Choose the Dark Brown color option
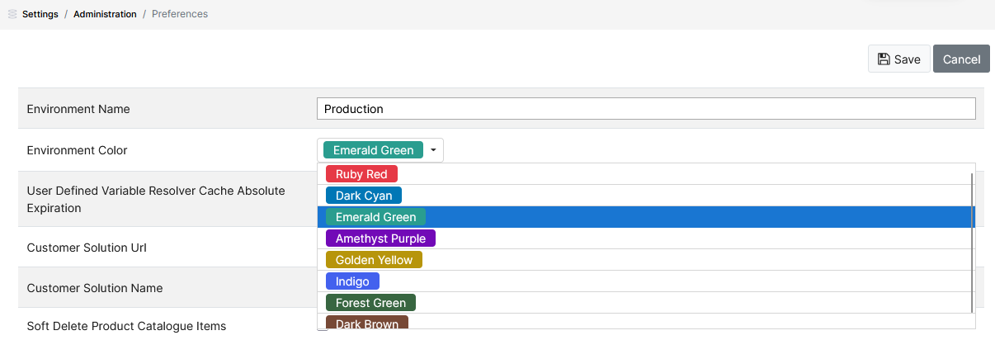The image size is (995, 340). (367, 323)
